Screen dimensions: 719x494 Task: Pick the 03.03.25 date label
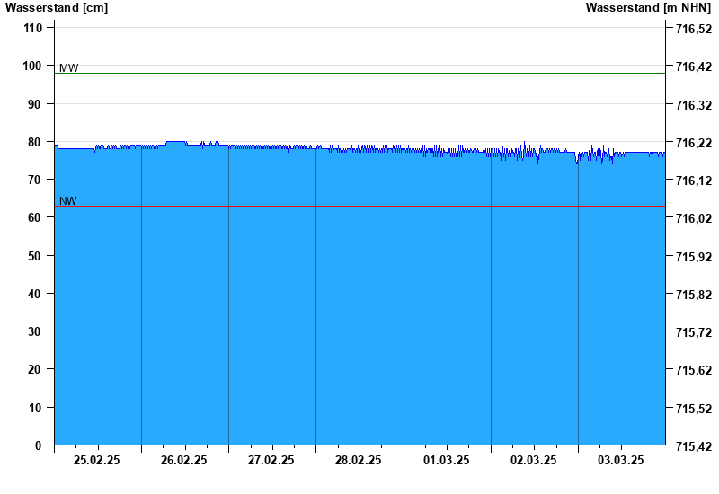click(620, 460)
